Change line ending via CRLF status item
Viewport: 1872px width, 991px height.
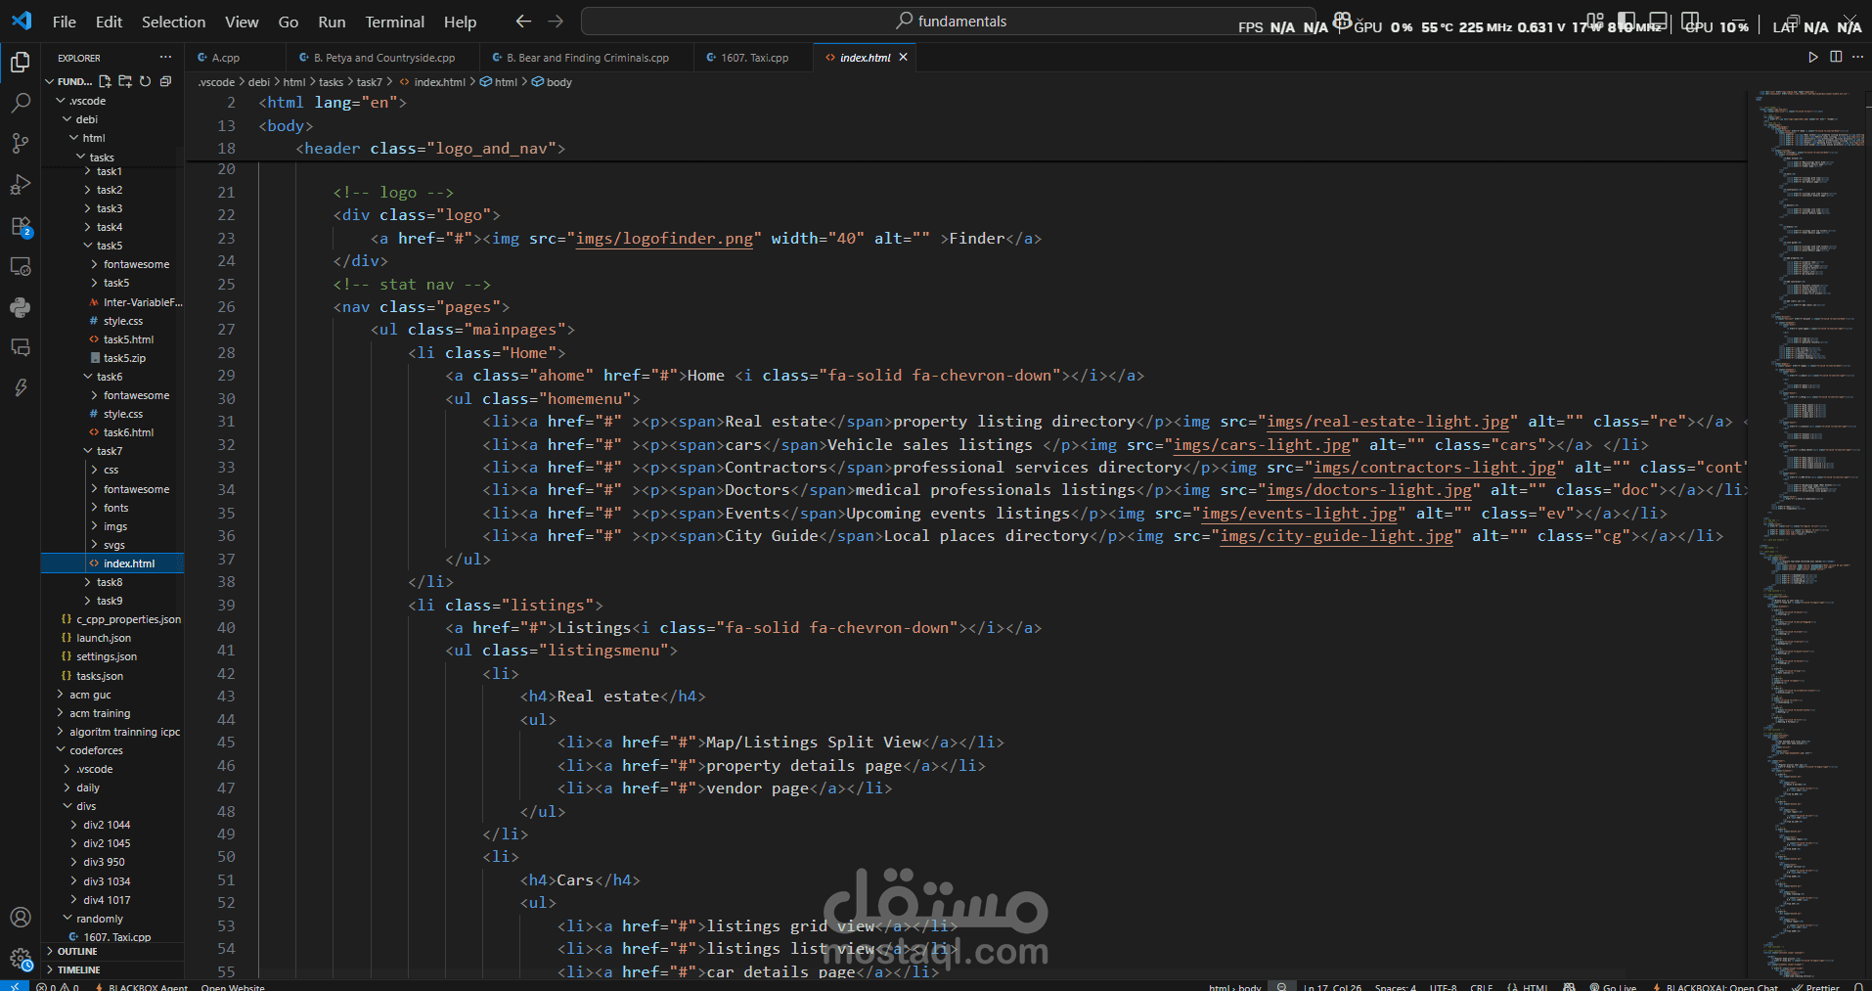(x=1481, y=986)
